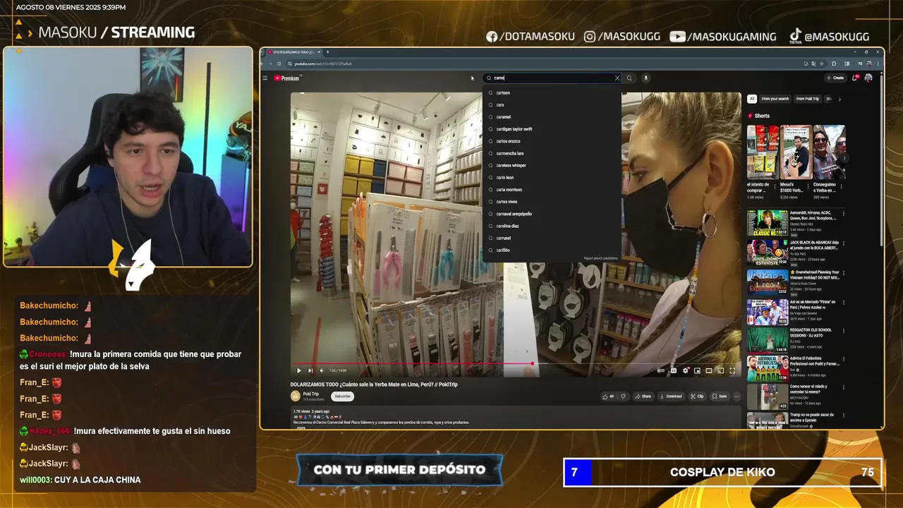Open the Create button menu
This screenshot has height=508, width=903.
pyautogui.click(x=835, y=78)
